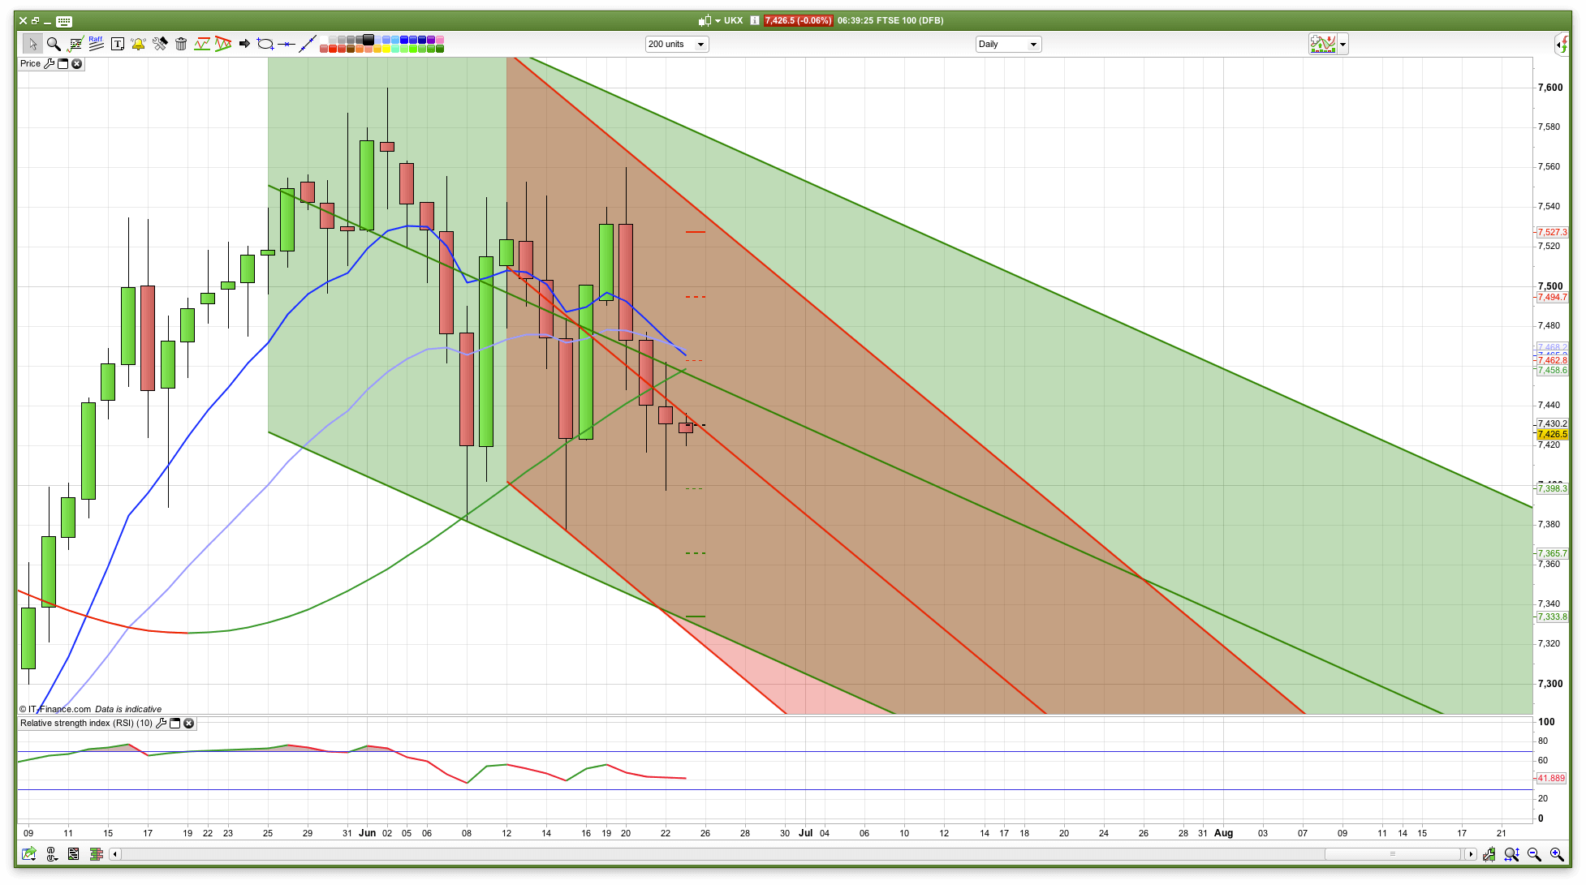Expand the chart template dropdown arrow
The width and height of the screenshot is (1586, 885).
[x=1343, y=45]
